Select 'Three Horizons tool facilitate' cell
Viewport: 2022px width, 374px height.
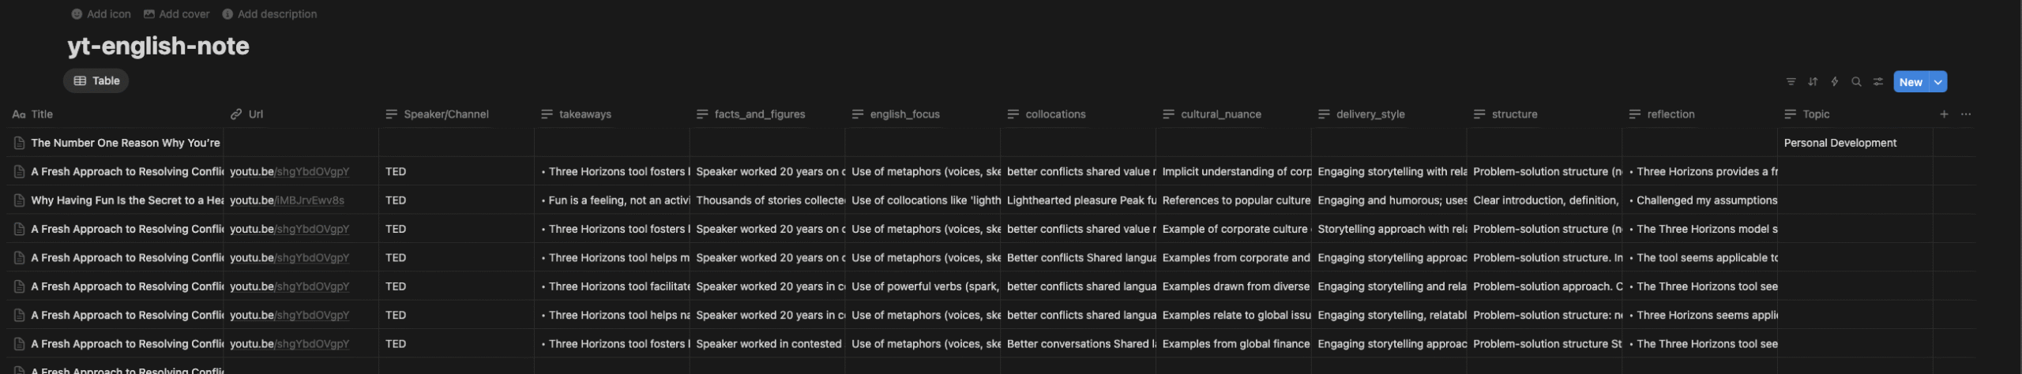[x=612, y=286]
